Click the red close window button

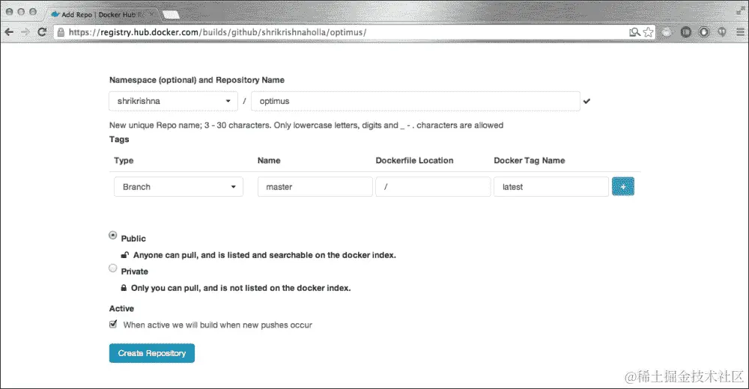coord(9,11)
